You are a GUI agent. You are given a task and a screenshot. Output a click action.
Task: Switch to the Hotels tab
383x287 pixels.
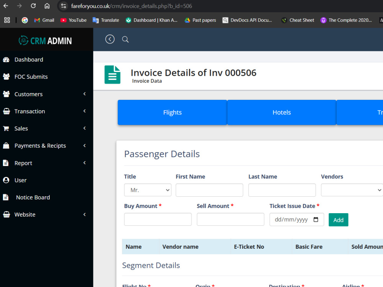click(x=282, y=112)
